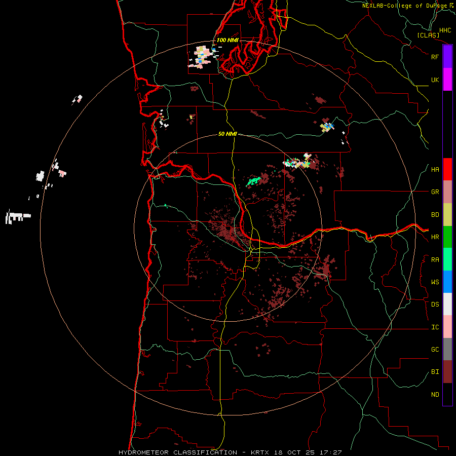
Task: Click the "GC" legend label text
Action: pyautogui.click(x=435, y=350)
